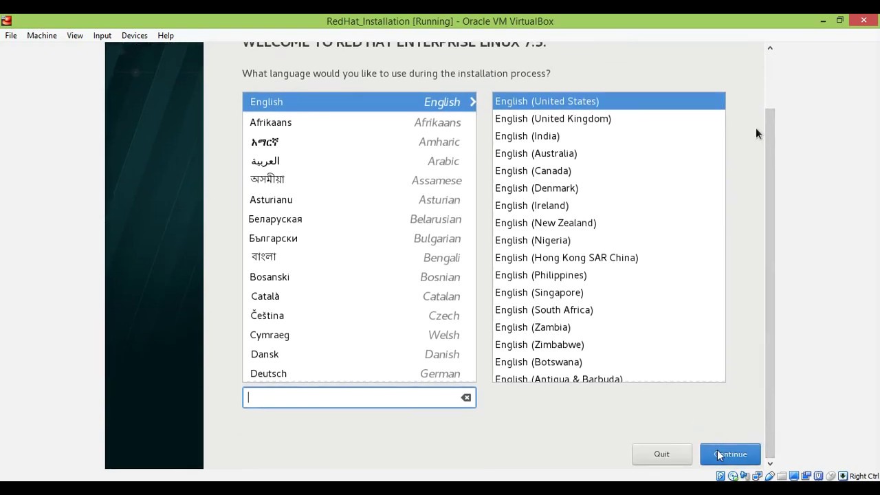Choose English (Botswana) locale
Image resolution: width=880 pixels, height=495 pixels.
click(608, 362)
